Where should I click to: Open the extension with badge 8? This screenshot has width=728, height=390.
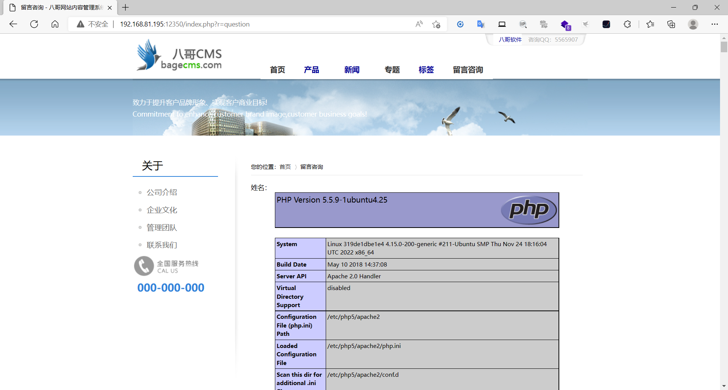point(565,25)
